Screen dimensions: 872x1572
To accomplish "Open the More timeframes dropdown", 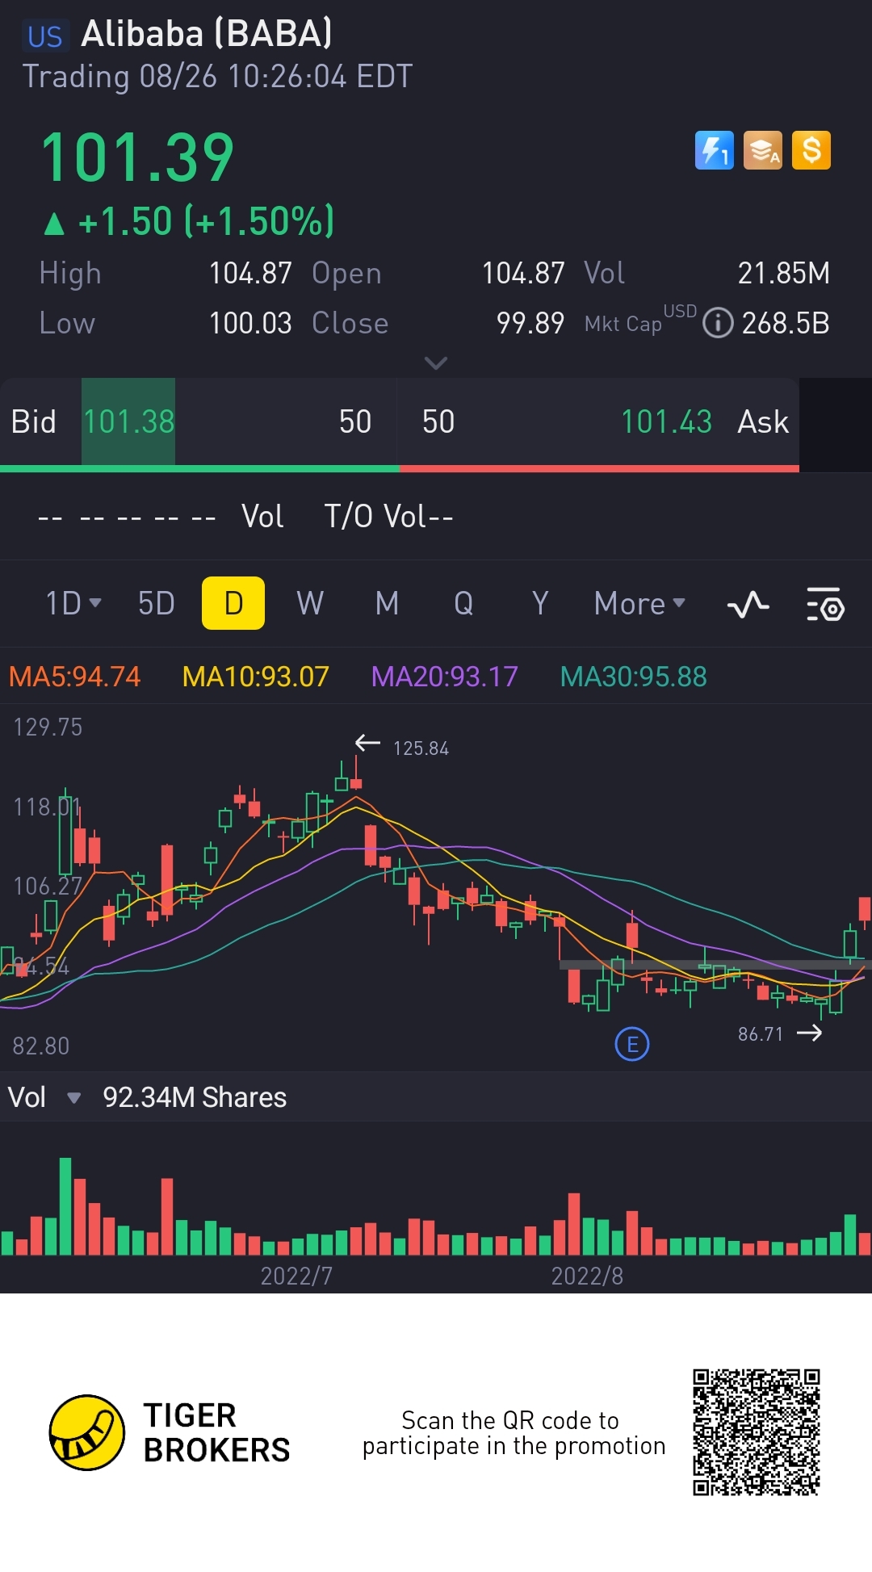I will [x=639, y=603].
